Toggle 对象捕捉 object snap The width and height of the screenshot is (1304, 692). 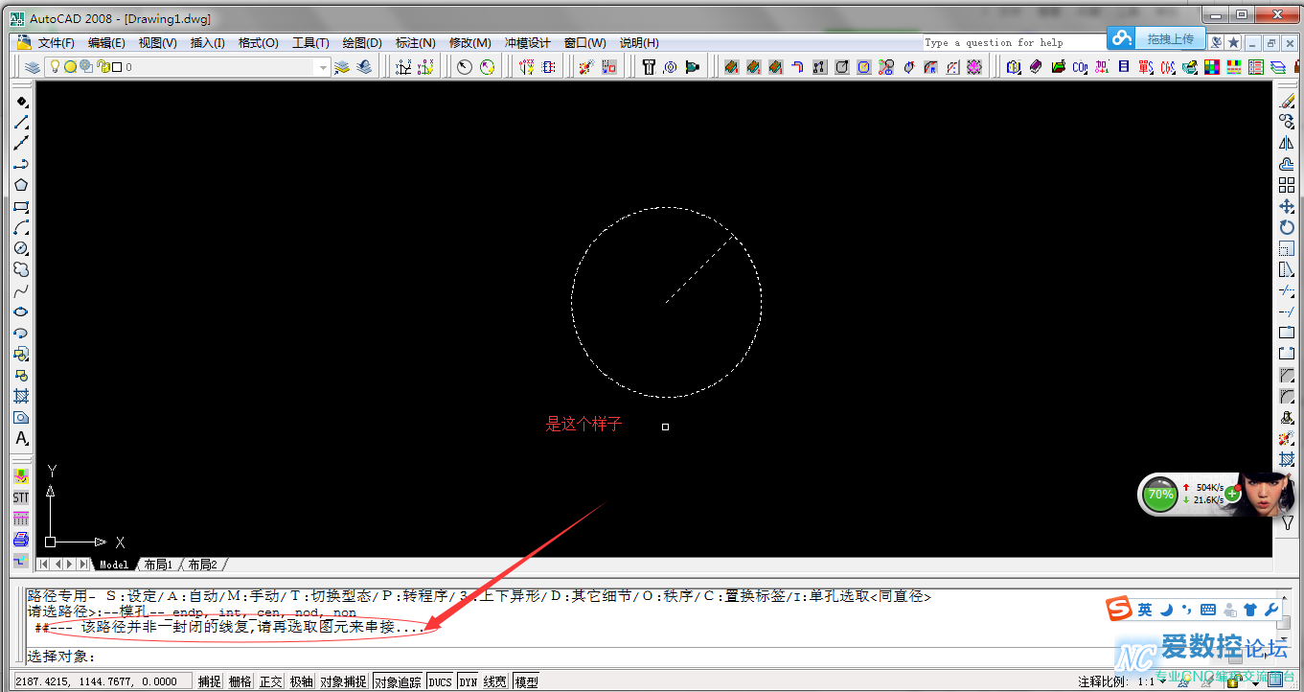pyautogui.click(x=343, y=681)
